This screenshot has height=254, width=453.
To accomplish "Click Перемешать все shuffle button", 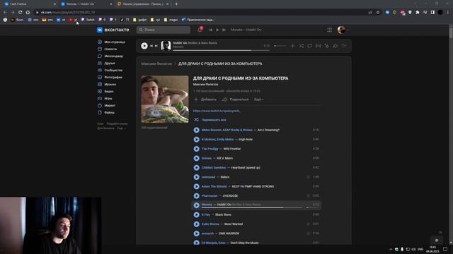I will point(210,120).
